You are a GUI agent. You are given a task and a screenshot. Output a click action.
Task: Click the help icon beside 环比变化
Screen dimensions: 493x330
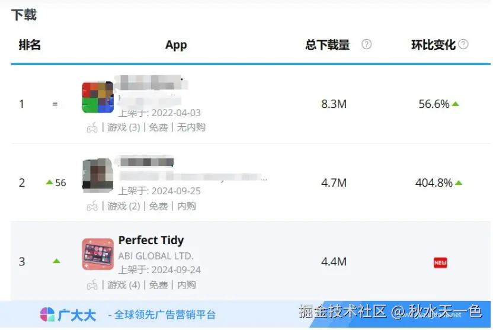(463, 44)
